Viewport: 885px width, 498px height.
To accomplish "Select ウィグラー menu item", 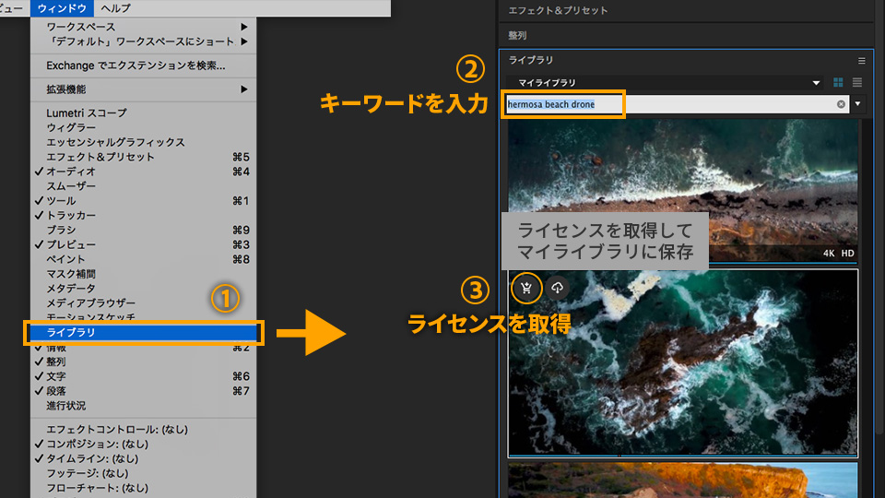I will pyautogui.click(x=144, y=127).
